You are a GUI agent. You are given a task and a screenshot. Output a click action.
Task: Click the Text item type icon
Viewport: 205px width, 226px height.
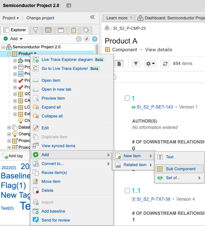tap(160, 157)
